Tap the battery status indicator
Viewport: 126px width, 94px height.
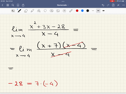[x=124, y=1]
